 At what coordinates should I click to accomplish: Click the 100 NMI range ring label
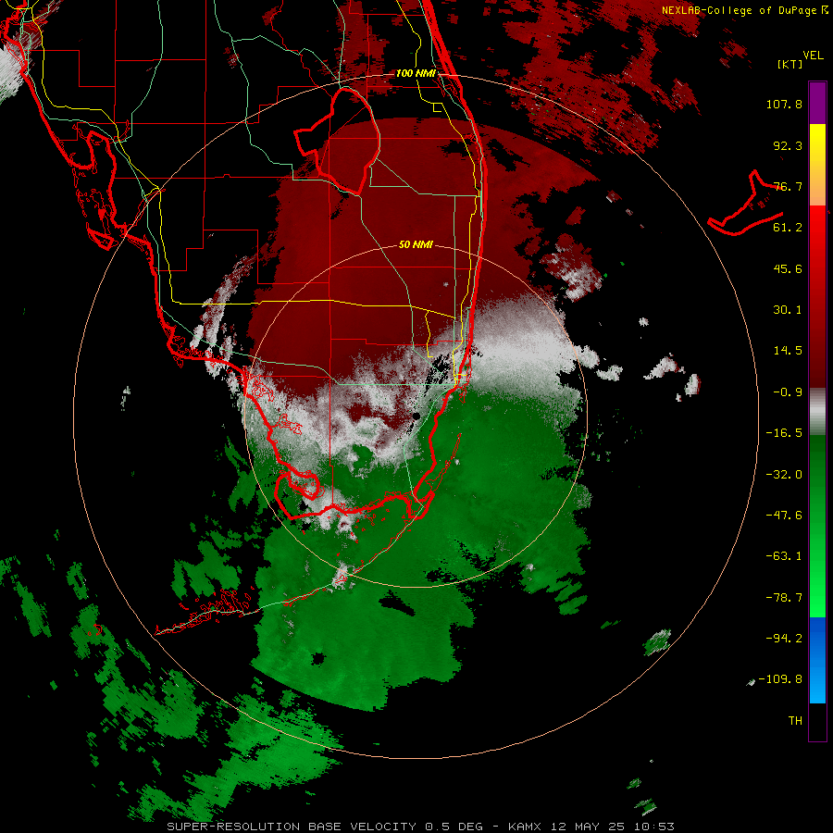pyautogui.click(x=416, y=73)
